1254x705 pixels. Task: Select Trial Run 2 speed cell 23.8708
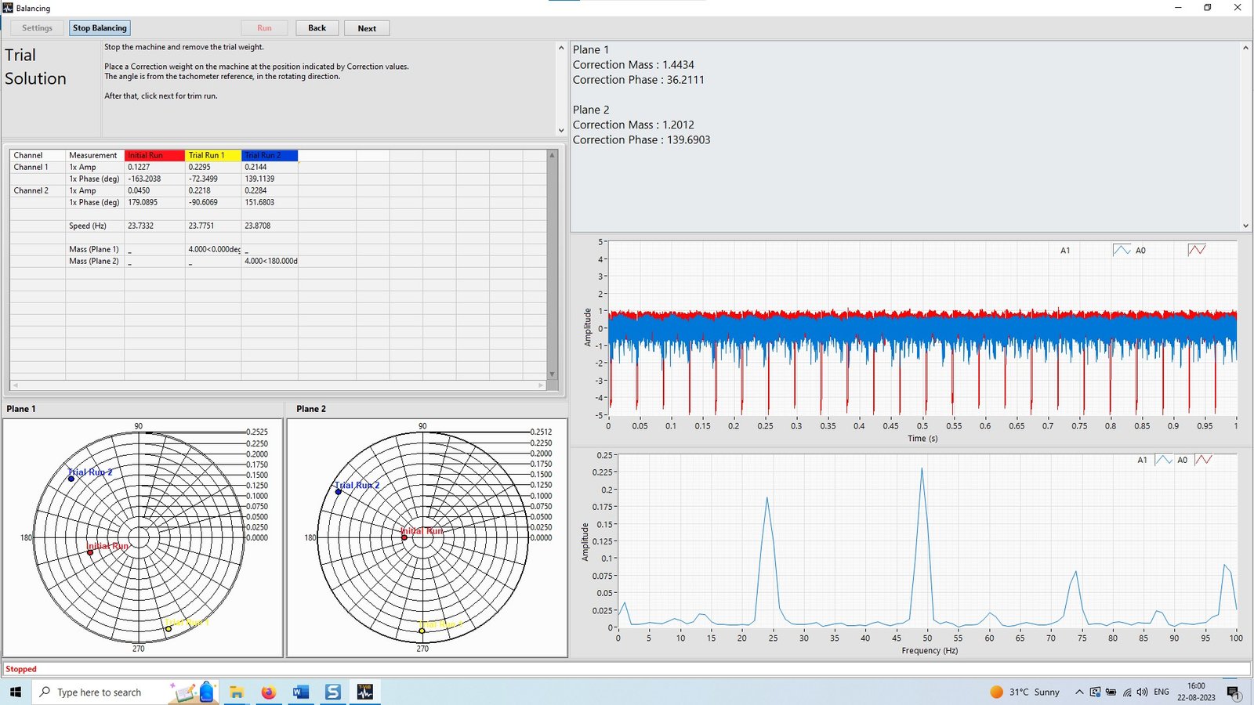click(x=270, y=226)
